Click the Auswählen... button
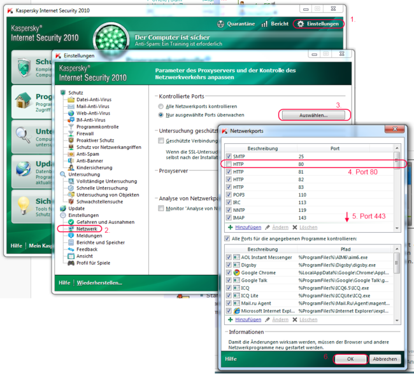The height and width of the screenshot is (376, 414). (x=313, y=115)
